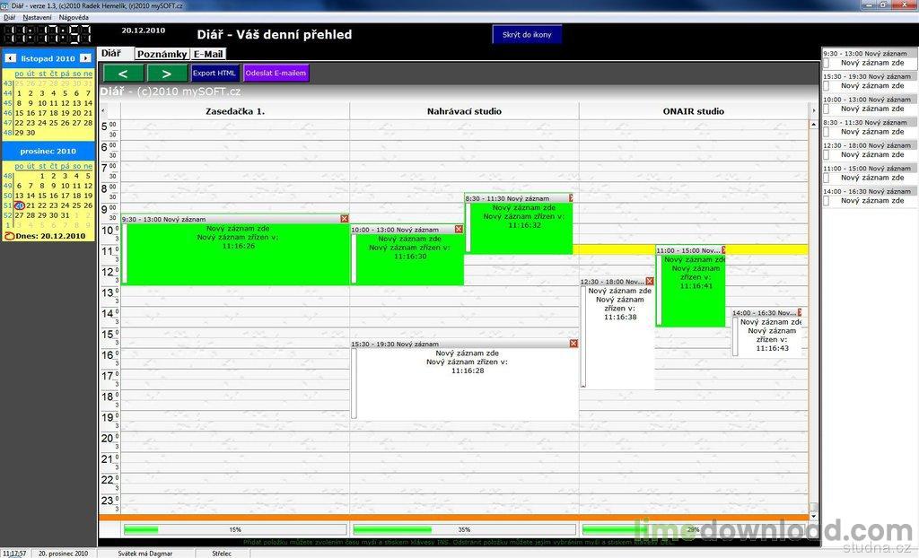Delete the 9:30 - 13:00 Zasedačka entry
Image resolution: width=919 pixels, height=558 pixels.
coord(345,219)
